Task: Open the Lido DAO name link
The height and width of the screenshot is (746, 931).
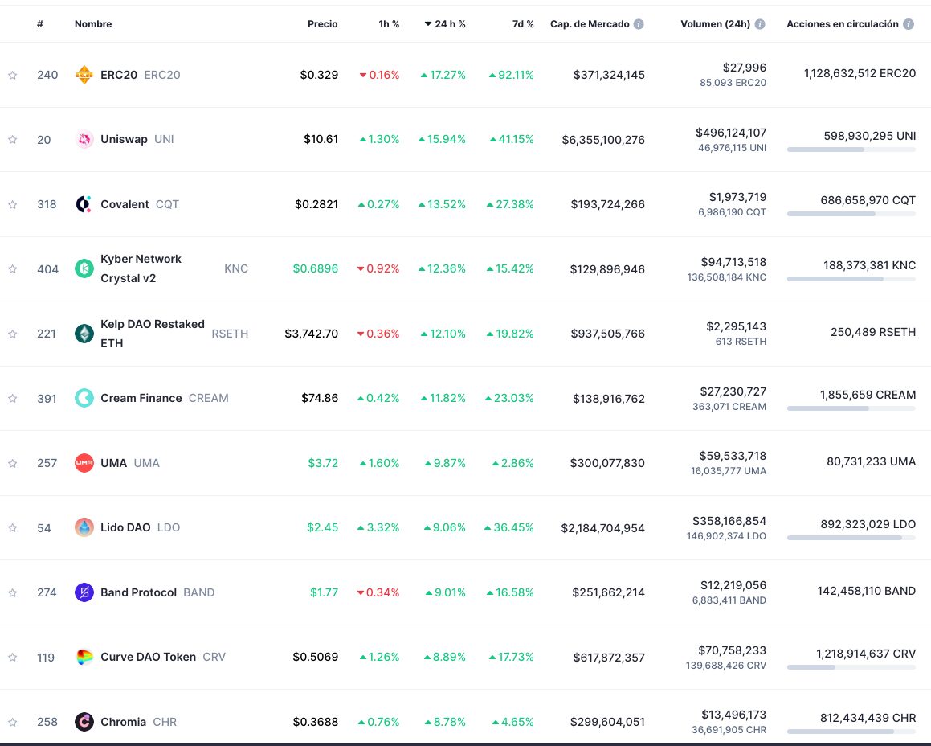Action: tap(125, 527)
